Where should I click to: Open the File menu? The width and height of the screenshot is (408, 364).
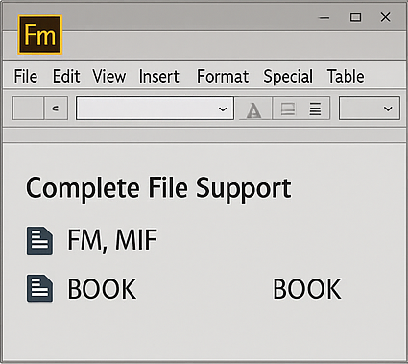point(26,77)
